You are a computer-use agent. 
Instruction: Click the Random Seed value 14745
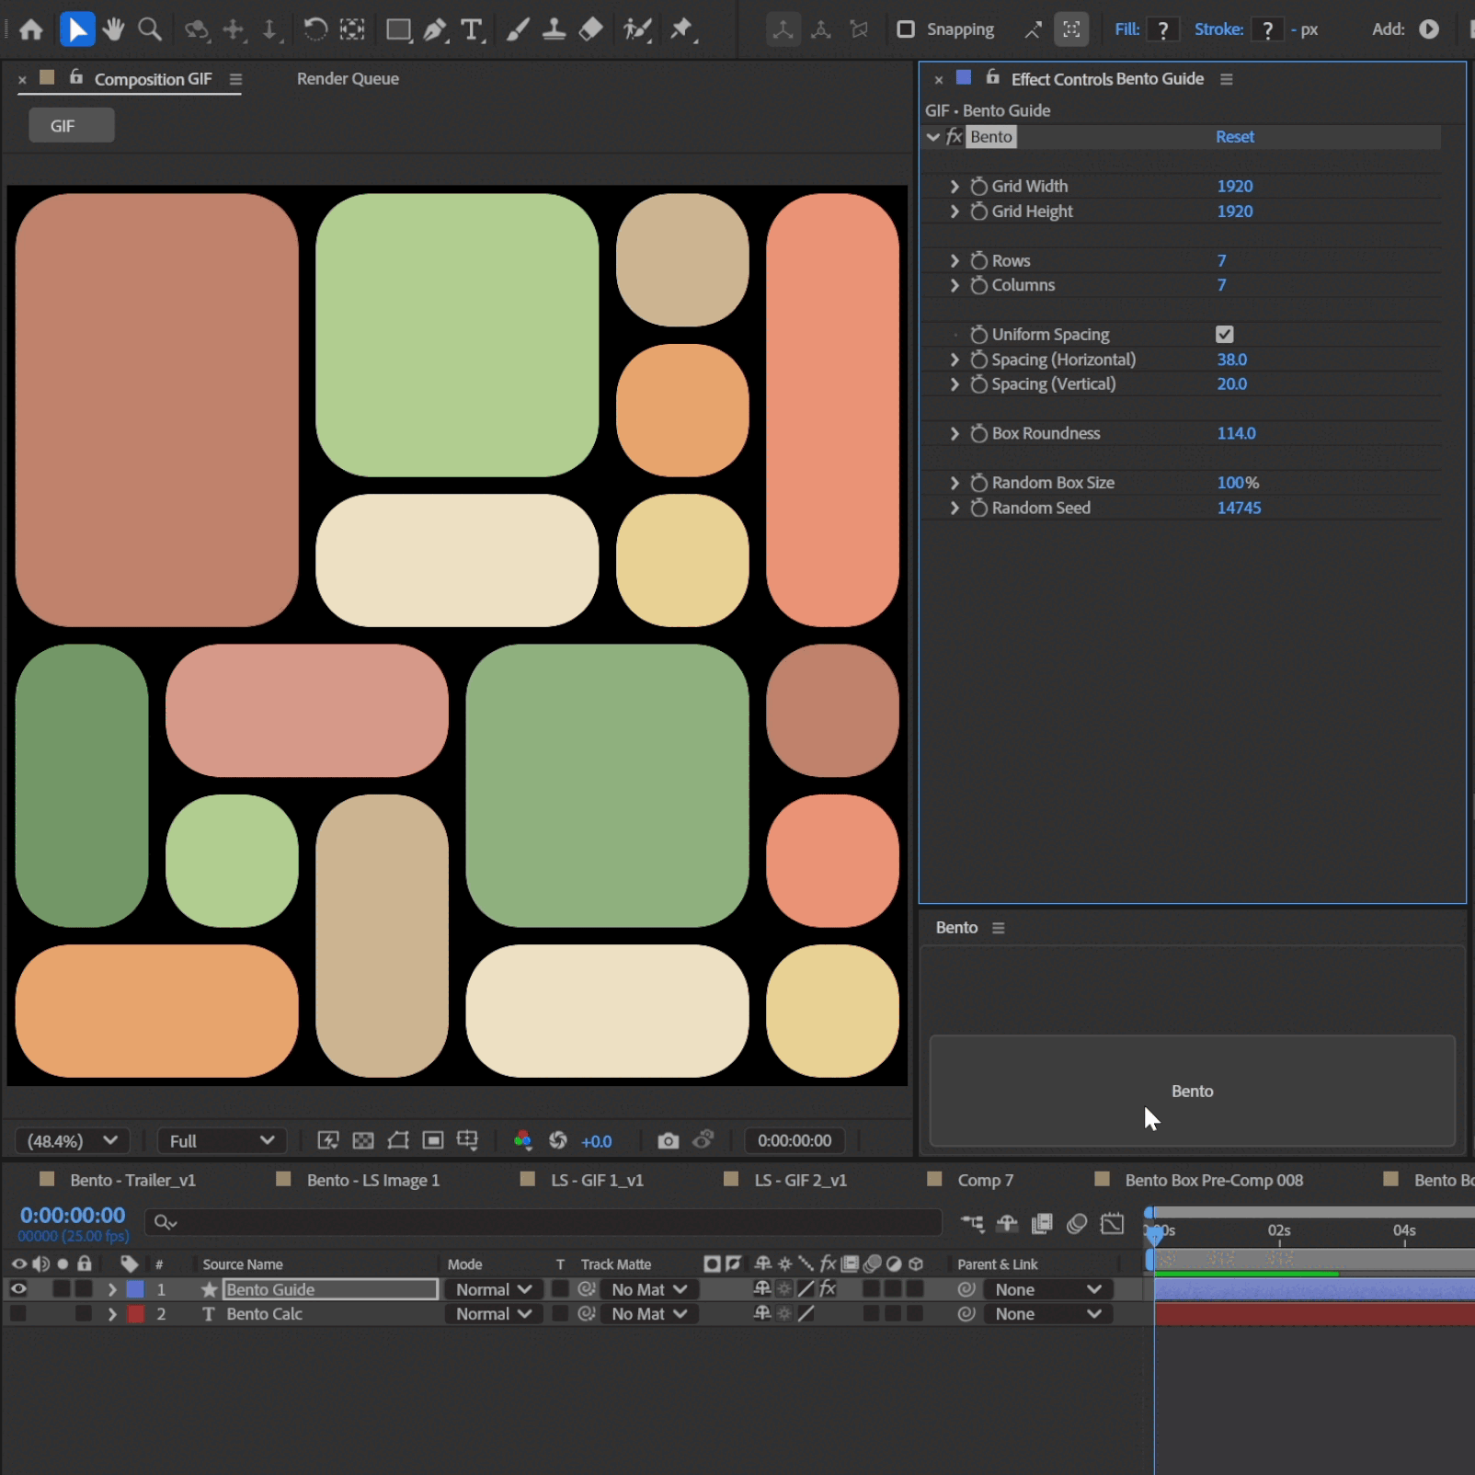[x=1239, y=509]
